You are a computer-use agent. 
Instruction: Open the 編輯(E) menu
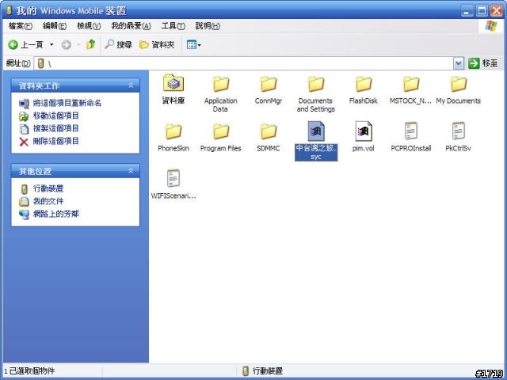[x=55, y=26]
